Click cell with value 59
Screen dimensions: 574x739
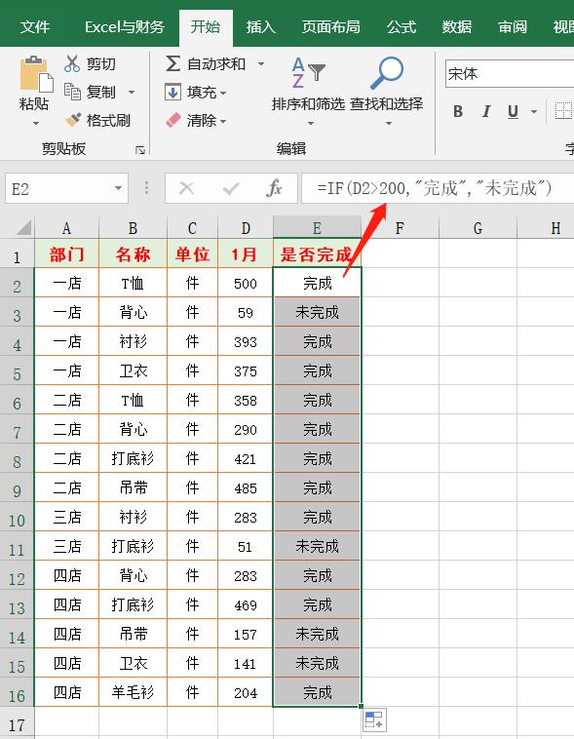[x=246, y=313]
